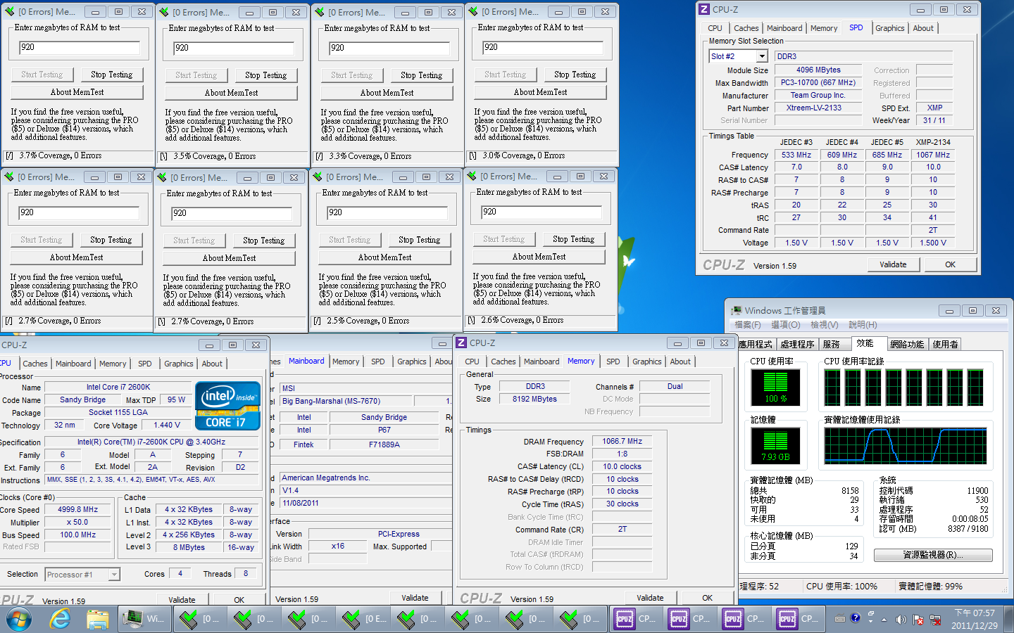The width and height of the screenshot is (1014, 633).
Task: Click the Xtreem-LV-2133 part number value
Action: [818, 108]
